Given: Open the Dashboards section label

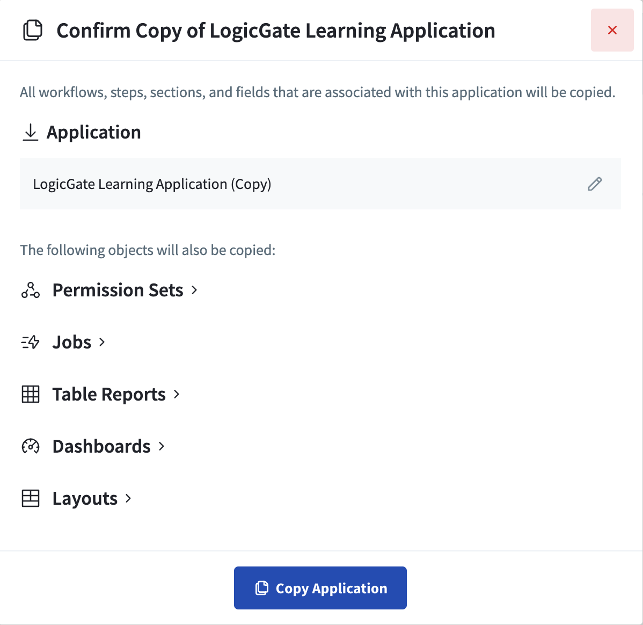Looking at the screenshot, I should coord(101,446).
